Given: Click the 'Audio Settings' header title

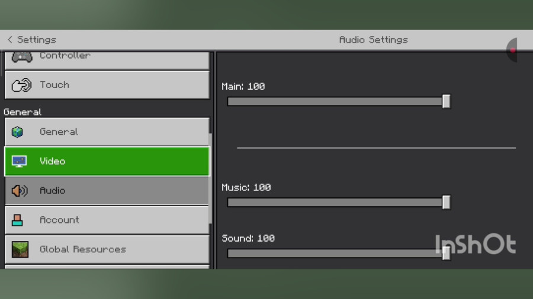Looking at the screenshot, I should pos(373,40).
